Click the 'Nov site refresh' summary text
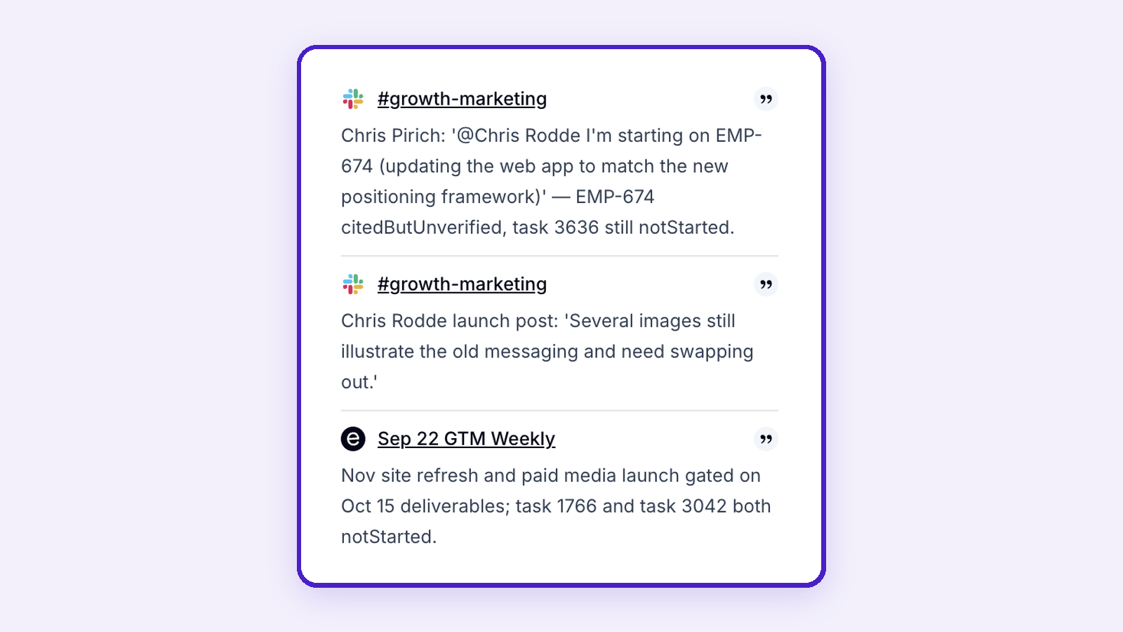1123x632 pixels. point(556,506)
